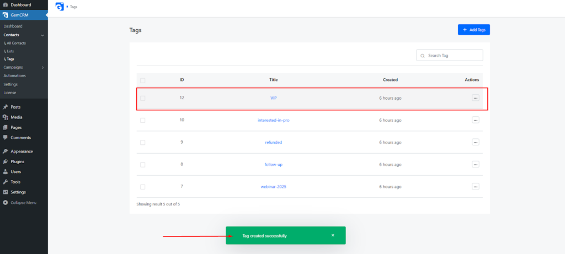Check the follow-up row checkbox
This screenshot has width=565, height=254.
pyautogui.click(x=143, y=165)
